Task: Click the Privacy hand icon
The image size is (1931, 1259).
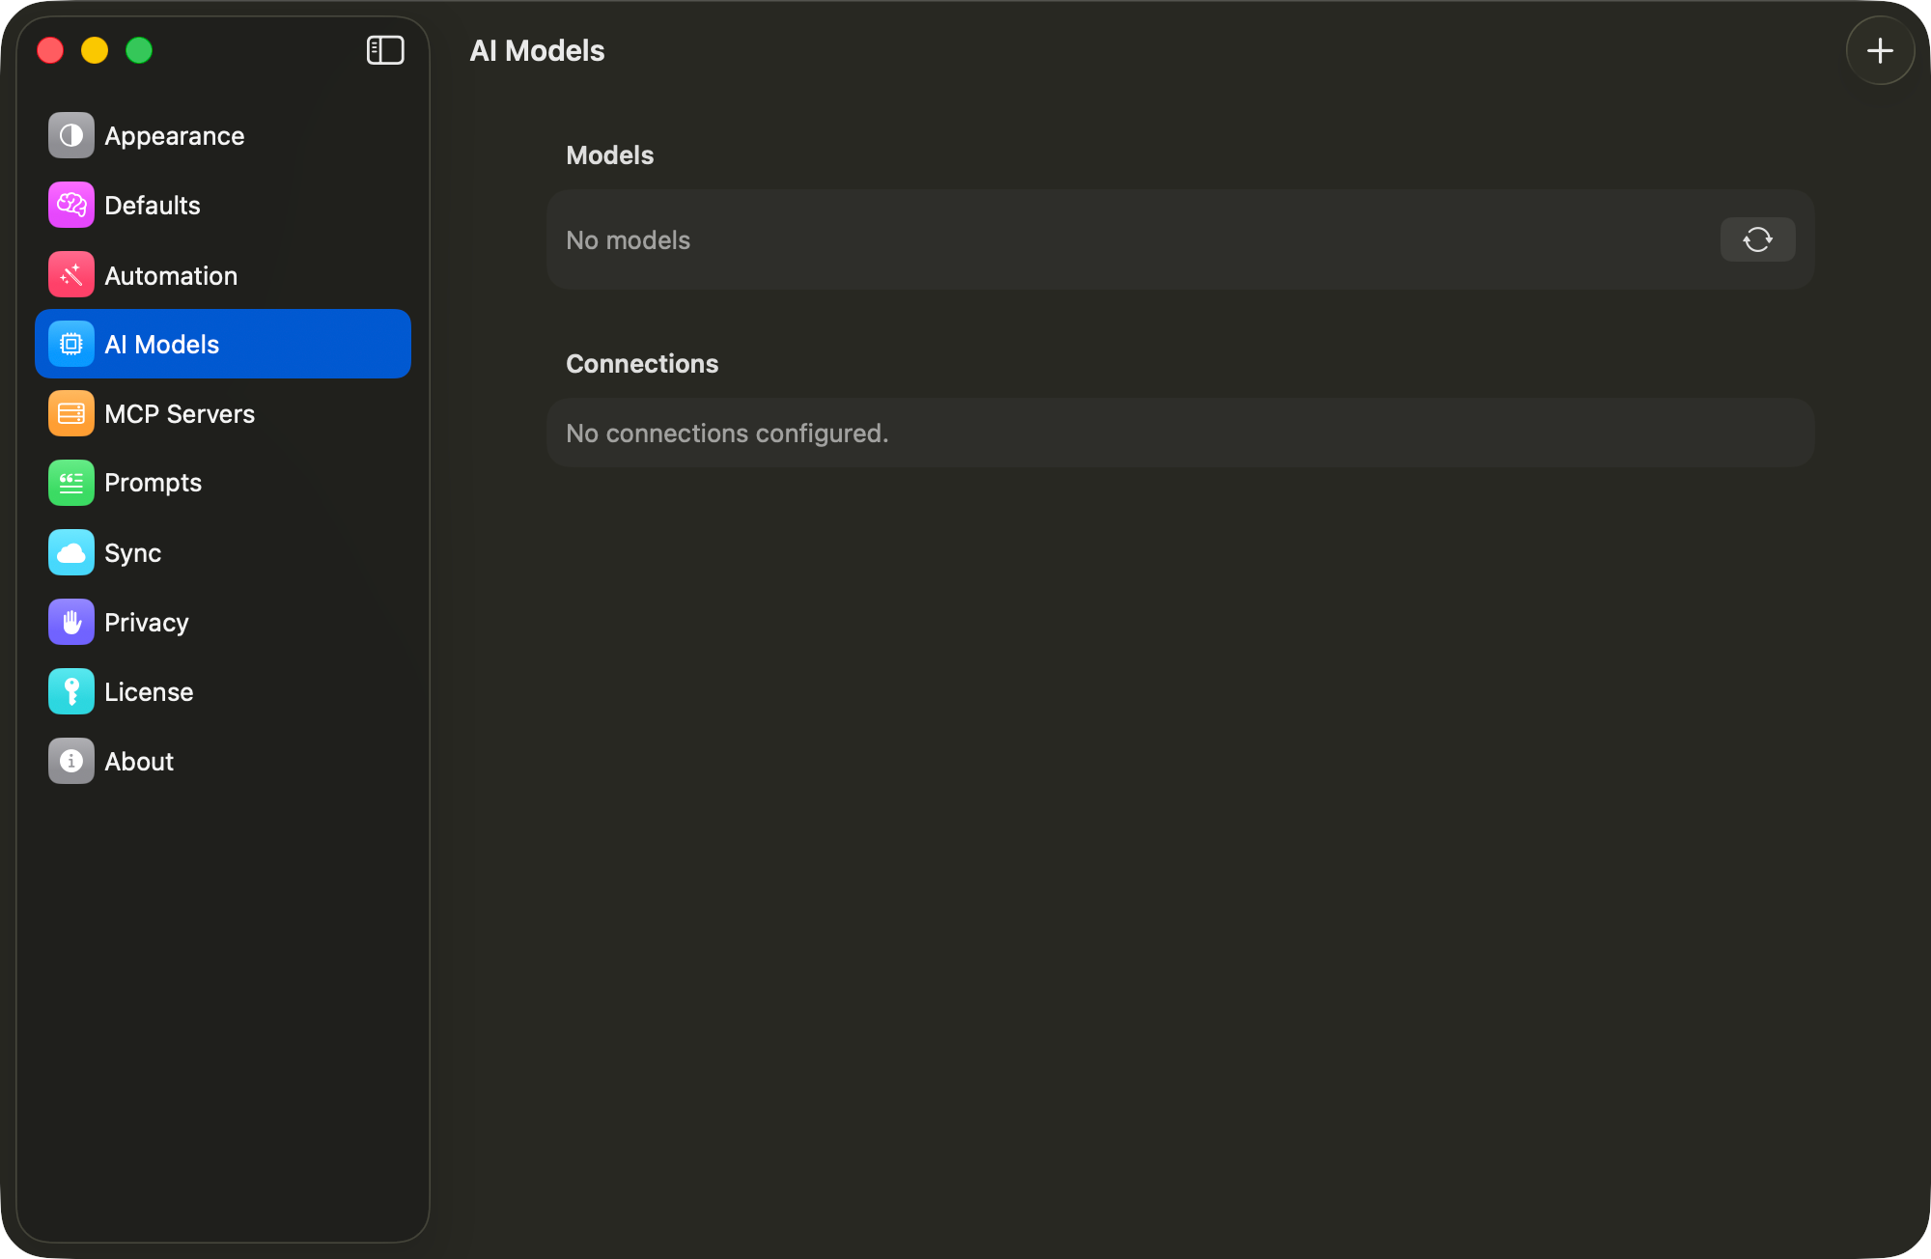Action: pos(71,623)
